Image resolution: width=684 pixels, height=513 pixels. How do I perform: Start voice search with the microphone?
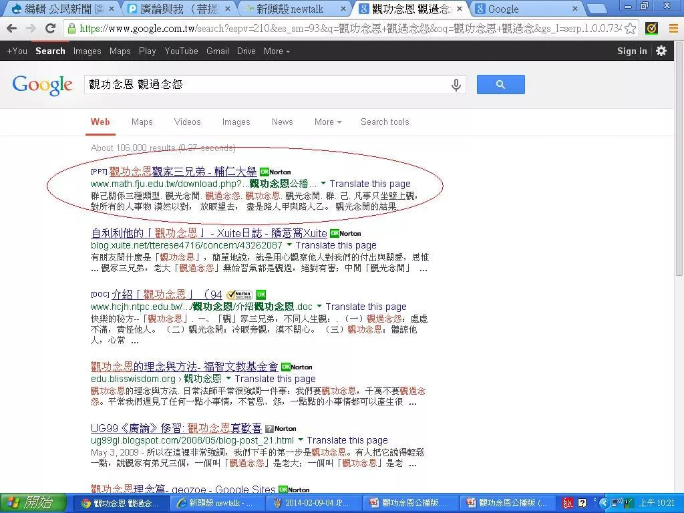point(456,85)
